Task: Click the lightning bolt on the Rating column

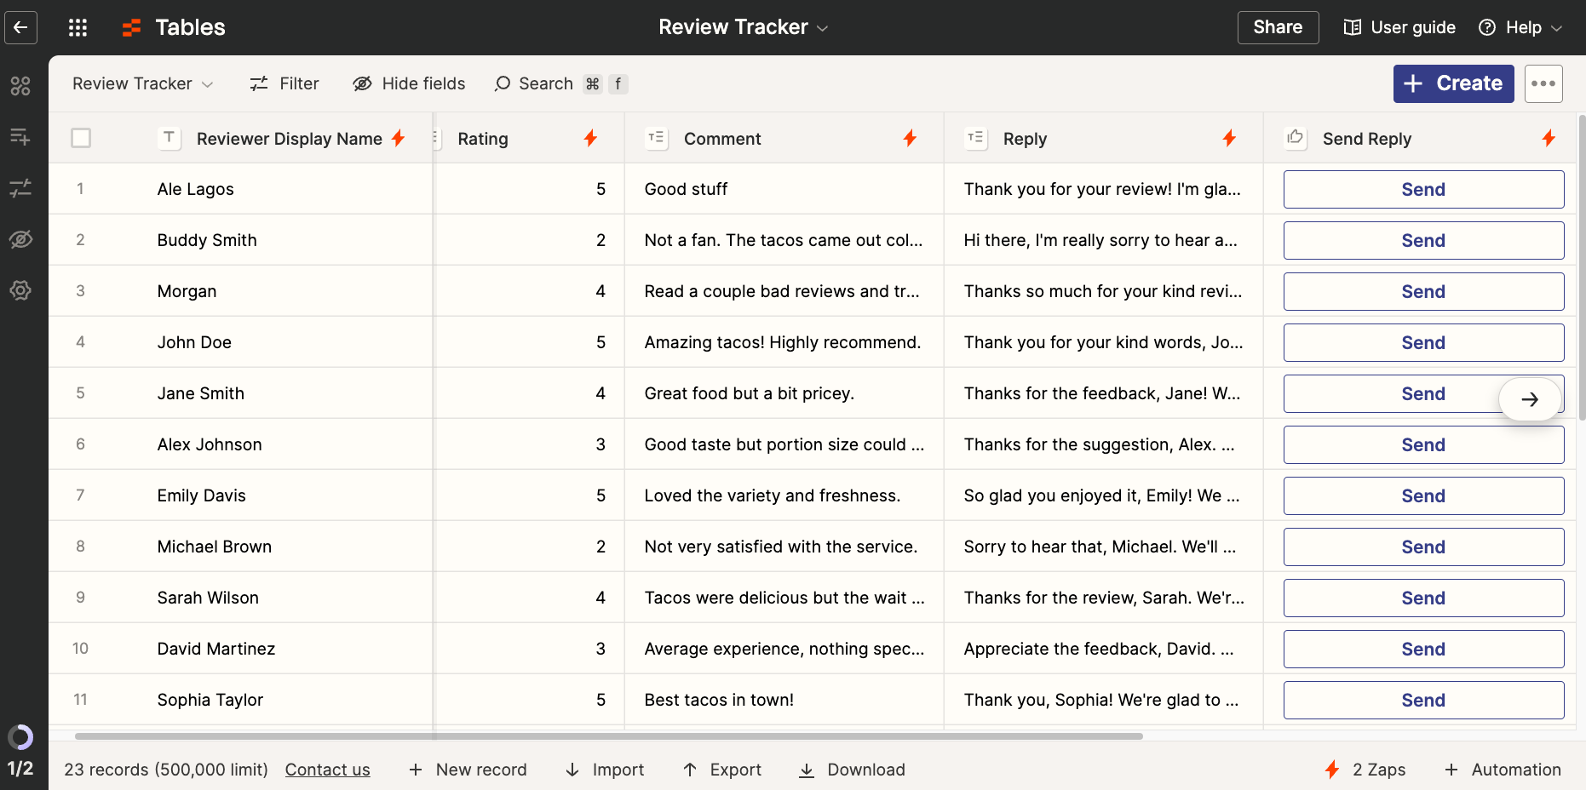Action: (x=590, y=137)
